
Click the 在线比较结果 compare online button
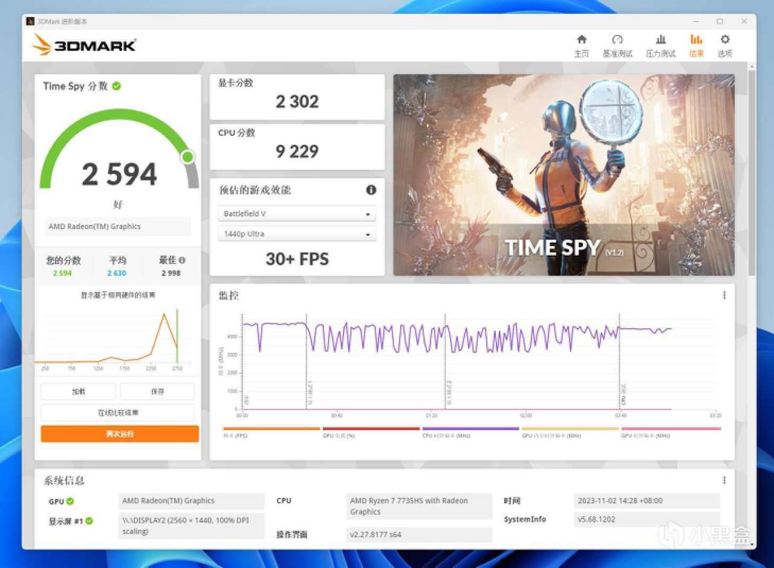118,413
